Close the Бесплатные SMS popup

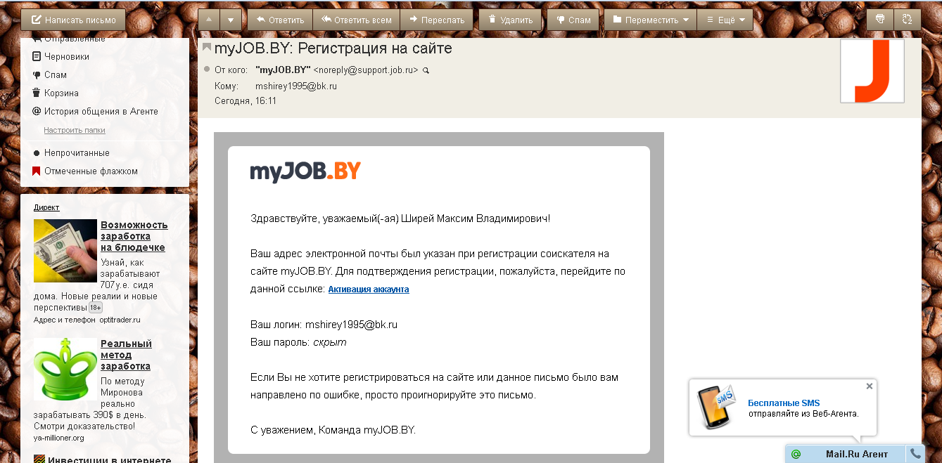[870, 386]
